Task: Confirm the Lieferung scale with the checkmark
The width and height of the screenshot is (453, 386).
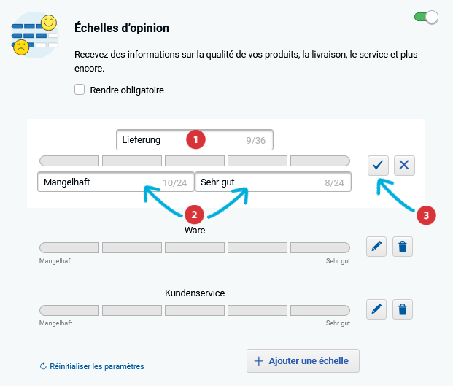Action: [378, 166]
